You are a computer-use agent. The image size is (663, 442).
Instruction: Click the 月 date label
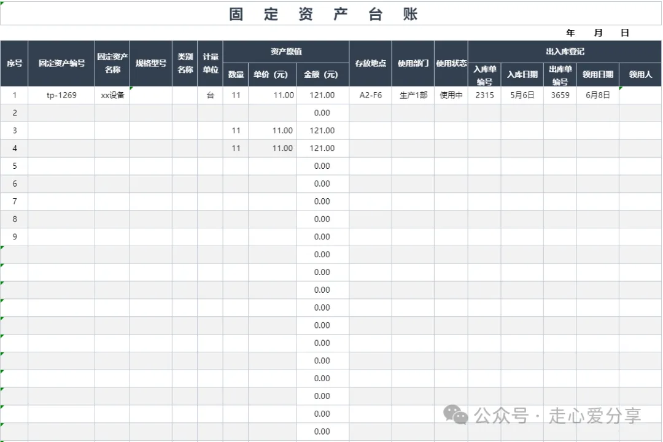click(598, 33)
